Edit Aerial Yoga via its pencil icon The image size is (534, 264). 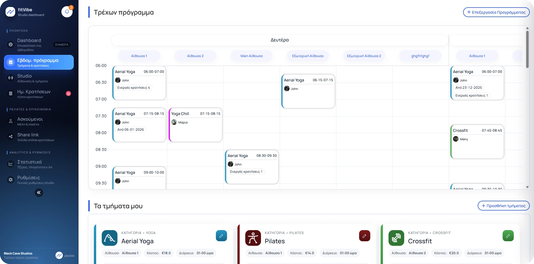click(x=221, y=236)
